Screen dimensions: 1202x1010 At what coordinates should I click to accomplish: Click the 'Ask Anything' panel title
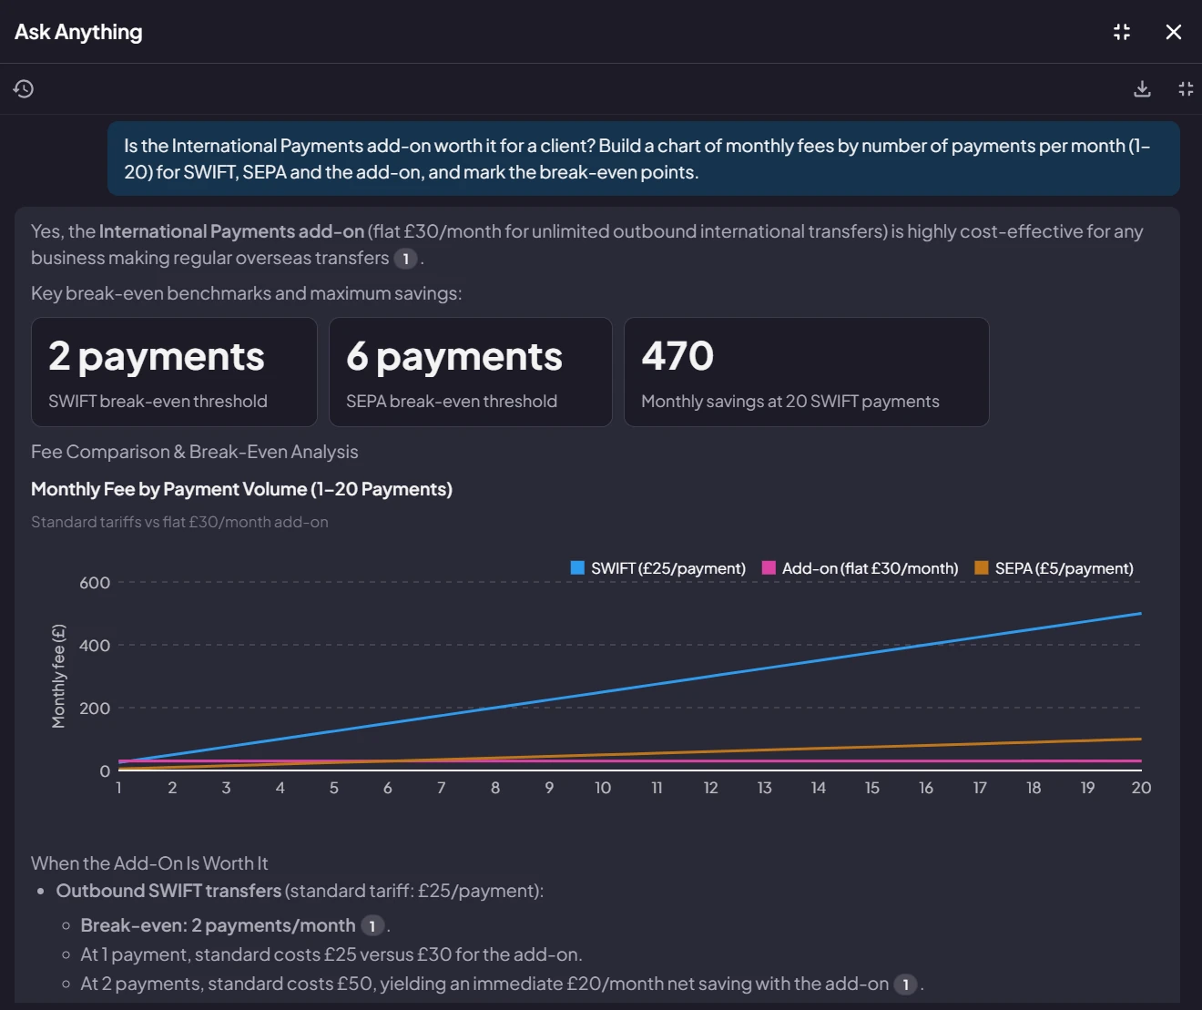(78, 32)
